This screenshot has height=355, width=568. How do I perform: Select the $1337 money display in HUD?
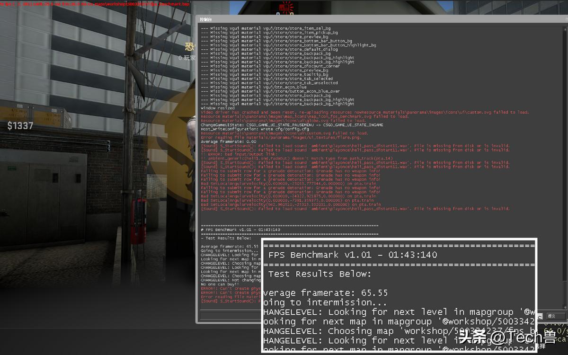coord(20,126)
